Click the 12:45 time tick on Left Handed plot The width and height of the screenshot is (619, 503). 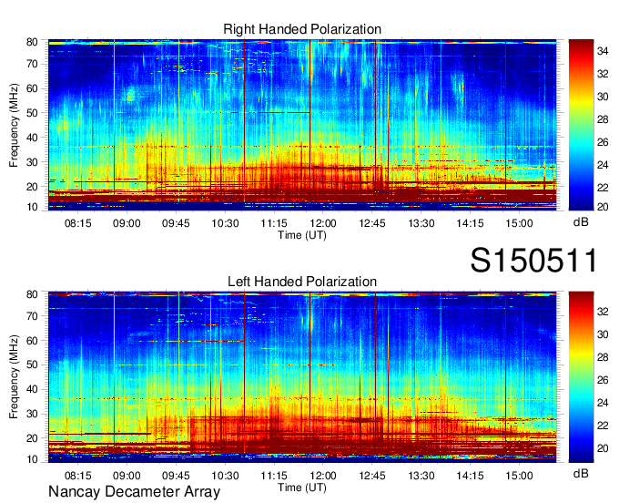[372, 476]
